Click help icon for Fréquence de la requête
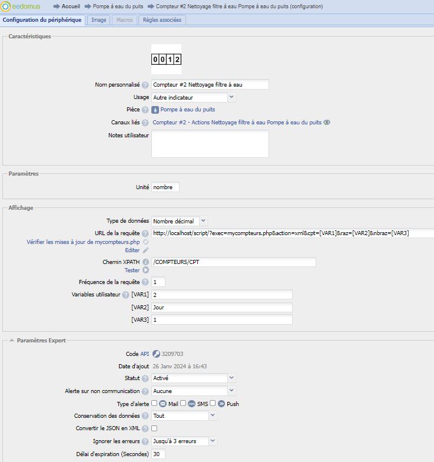Image resolution: width=434 pixels, height=462 pixels. (x=145, y=282)
